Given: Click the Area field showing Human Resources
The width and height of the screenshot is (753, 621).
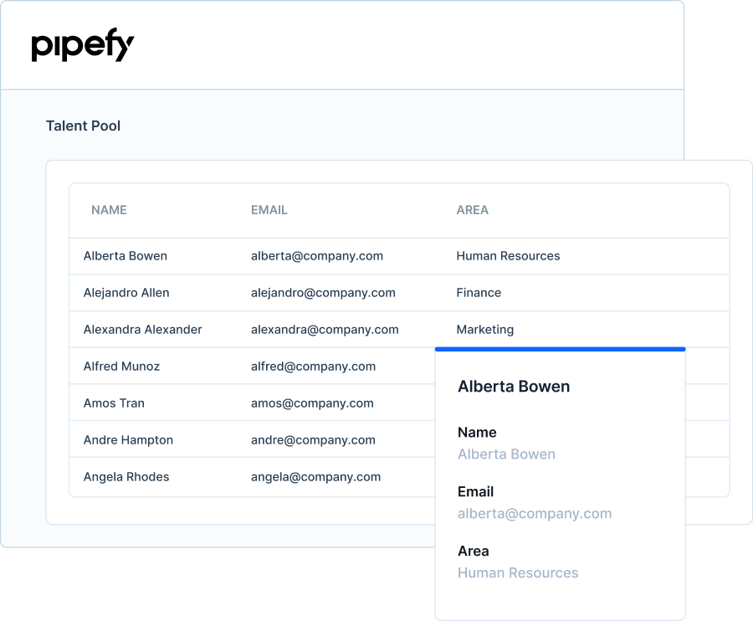Looking at the screenshot, I should point(518,573).
